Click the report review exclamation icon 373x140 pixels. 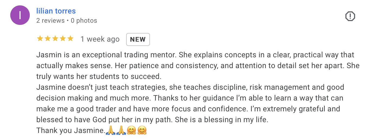point(350,16)
